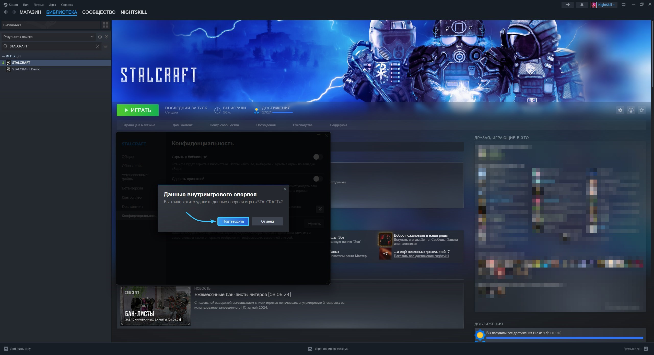
Task: Go to МАГАЗИН tab
Action: coord(30,12)
